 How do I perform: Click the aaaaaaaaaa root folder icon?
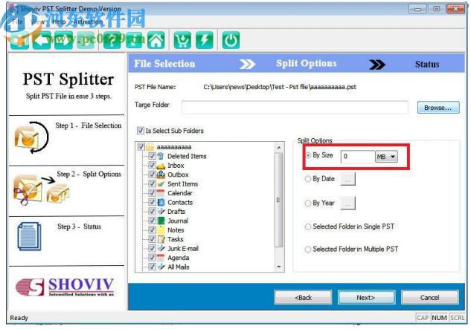[150, 147]
